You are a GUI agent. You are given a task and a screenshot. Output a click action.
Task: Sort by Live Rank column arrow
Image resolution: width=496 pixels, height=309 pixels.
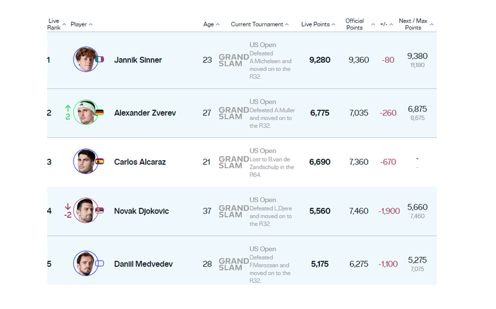64,25
